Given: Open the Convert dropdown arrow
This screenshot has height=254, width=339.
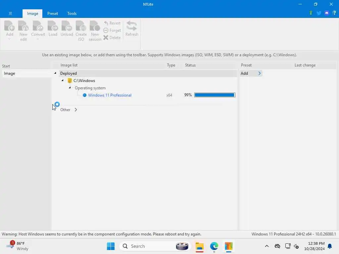Looking at the screenshot, I should click(38, 39).
